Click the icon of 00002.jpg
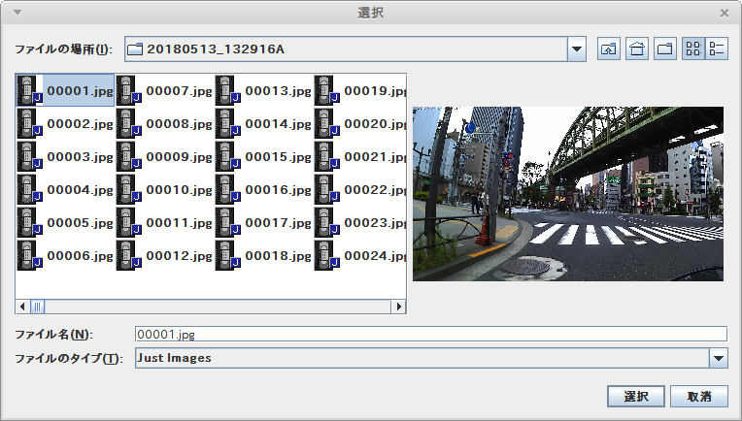 (30, 123)
